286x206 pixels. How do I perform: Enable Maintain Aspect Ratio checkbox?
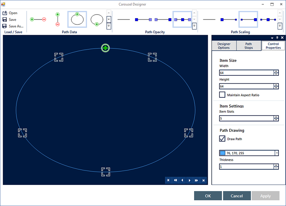pos(222,95)
